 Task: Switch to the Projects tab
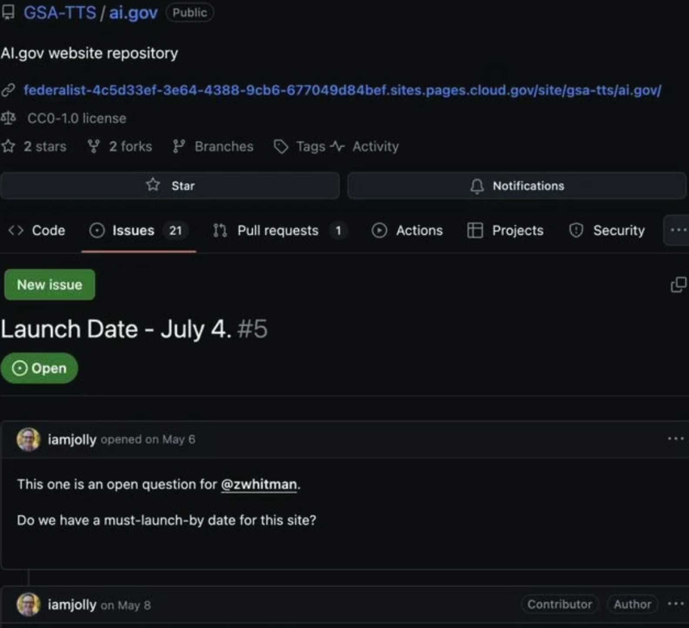[x=505, y=230]
